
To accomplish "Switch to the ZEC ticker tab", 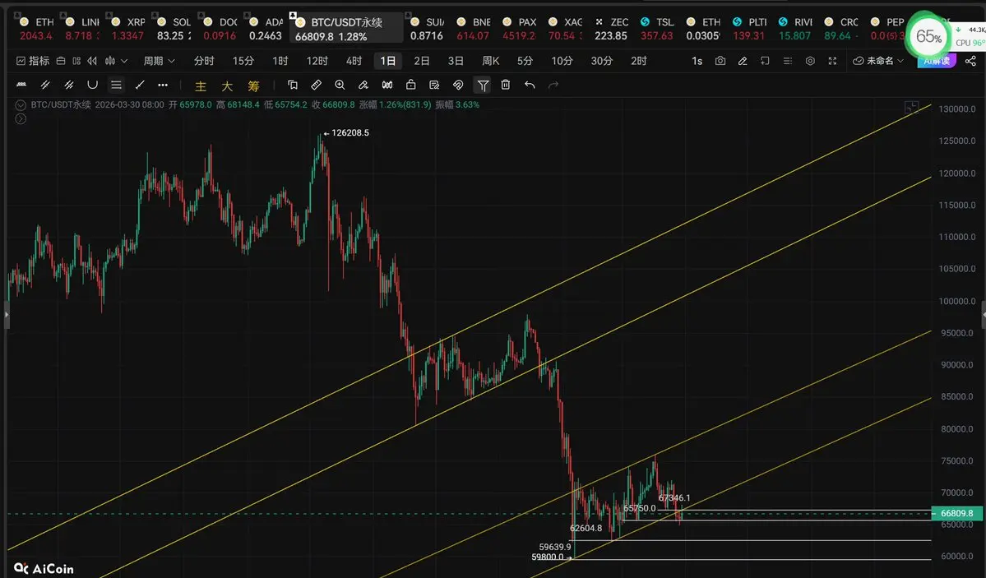I will pos(611,29).
